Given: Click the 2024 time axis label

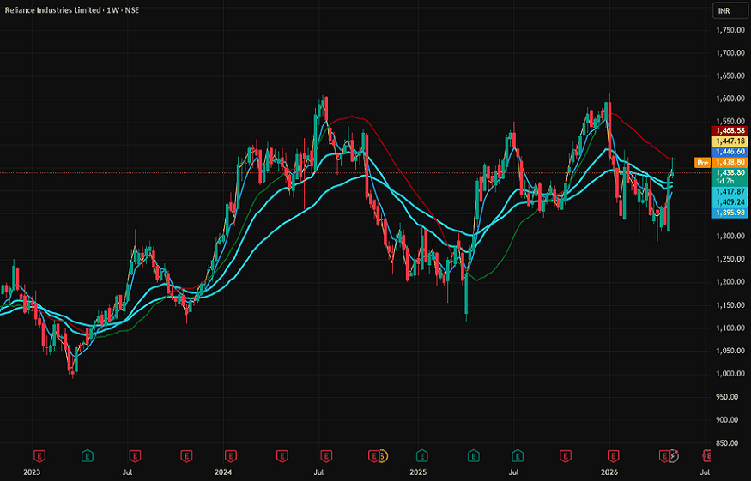Looking at the screenshot, I should [223, 472].
